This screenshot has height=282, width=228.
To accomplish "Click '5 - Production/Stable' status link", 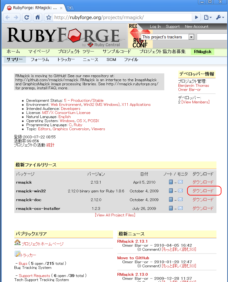I will (x=84, y=100).
